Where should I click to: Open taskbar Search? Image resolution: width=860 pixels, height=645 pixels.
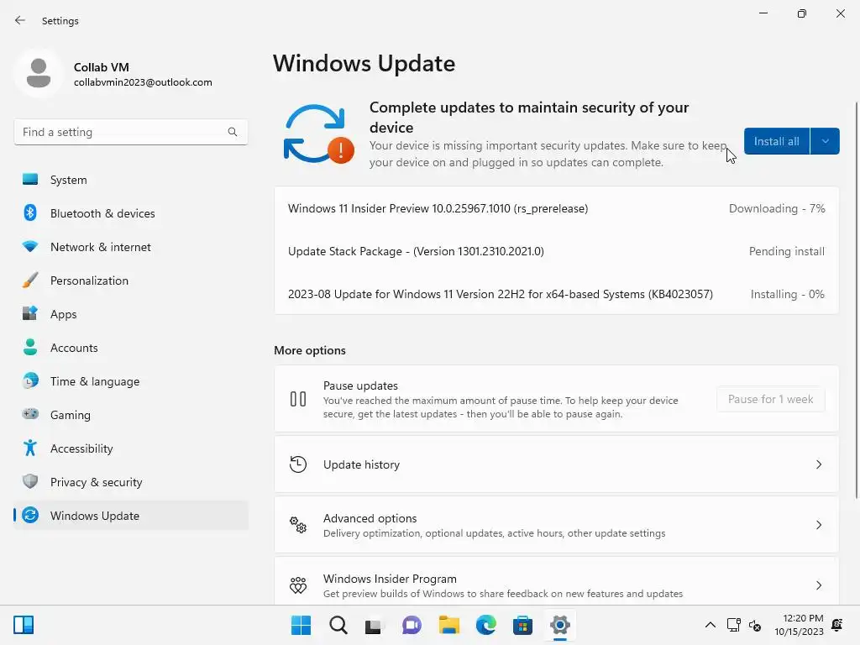point(338,625)
